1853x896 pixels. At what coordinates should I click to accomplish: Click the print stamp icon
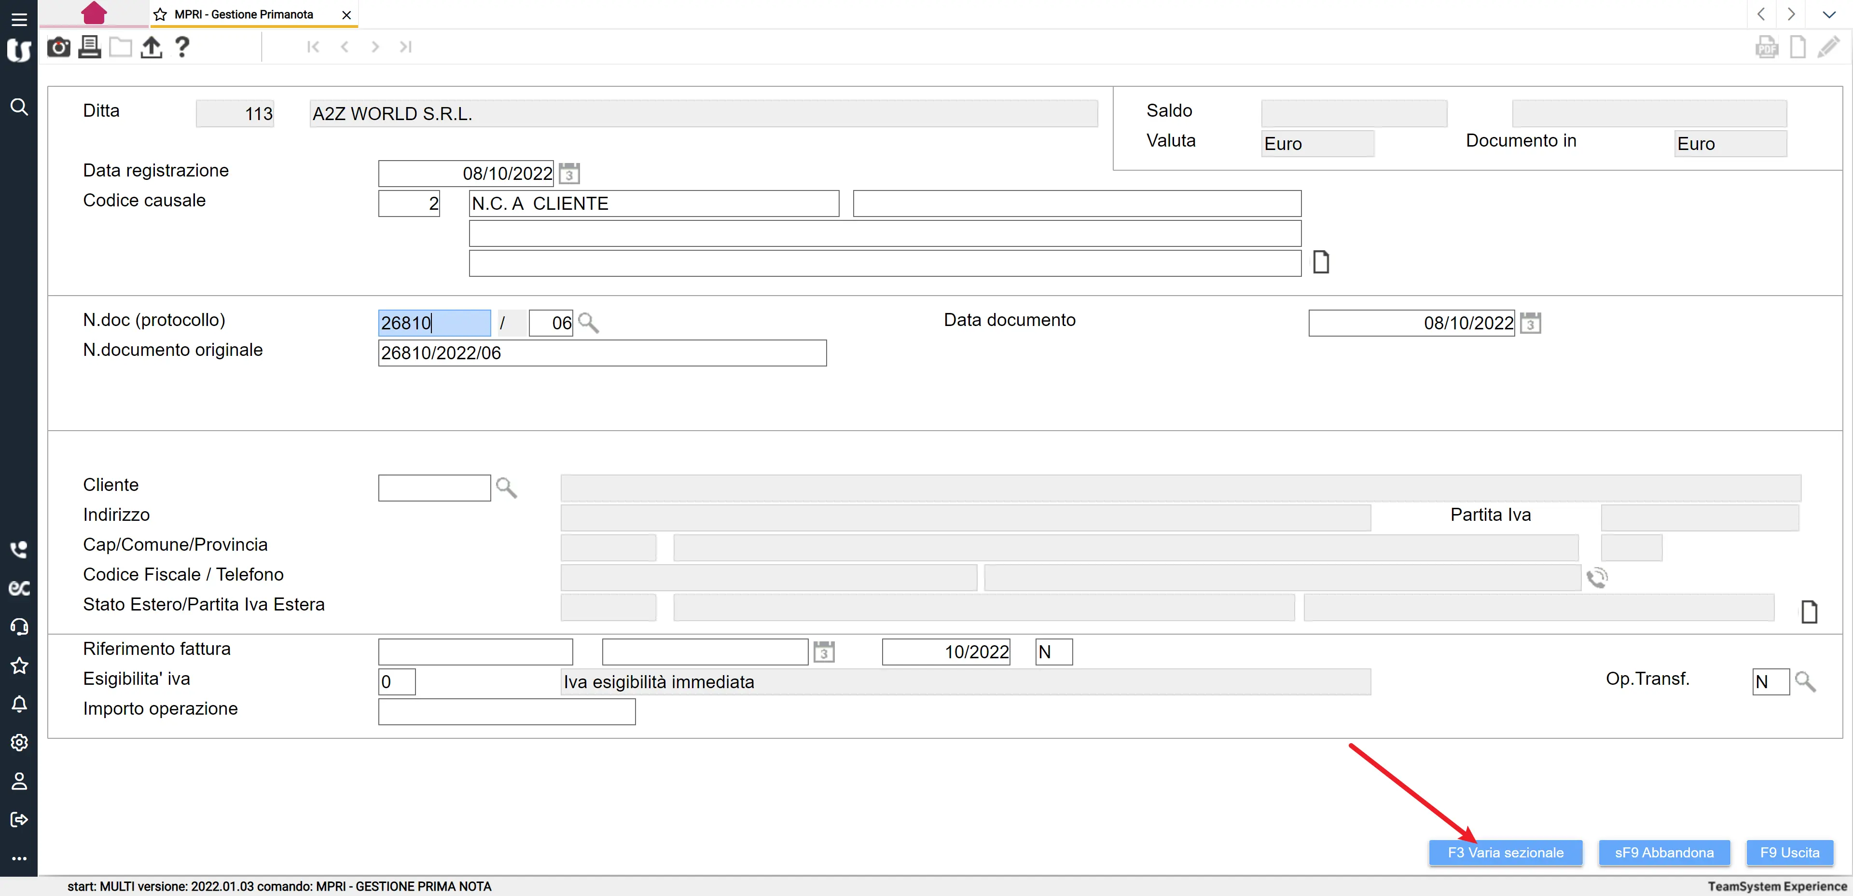(89, 47)
